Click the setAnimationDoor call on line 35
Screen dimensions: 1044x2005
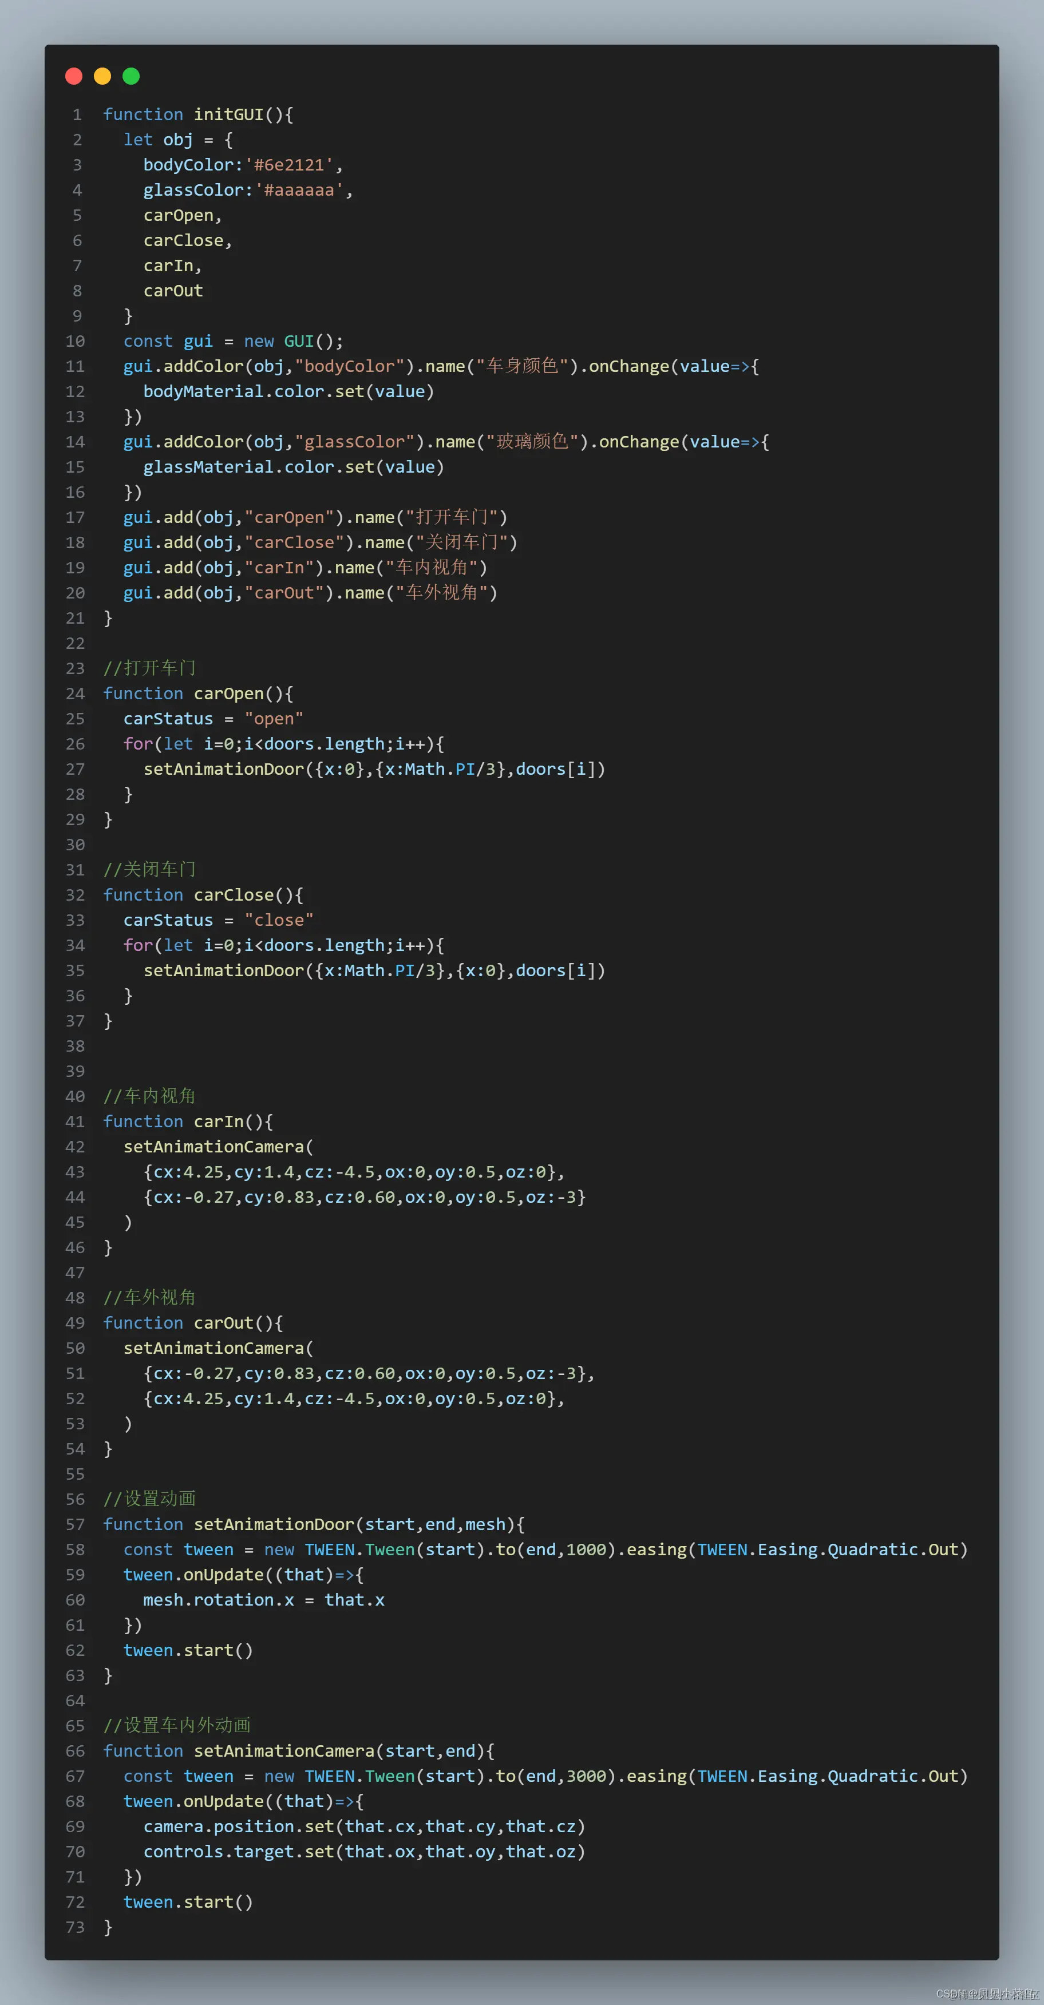coord(374,970)
